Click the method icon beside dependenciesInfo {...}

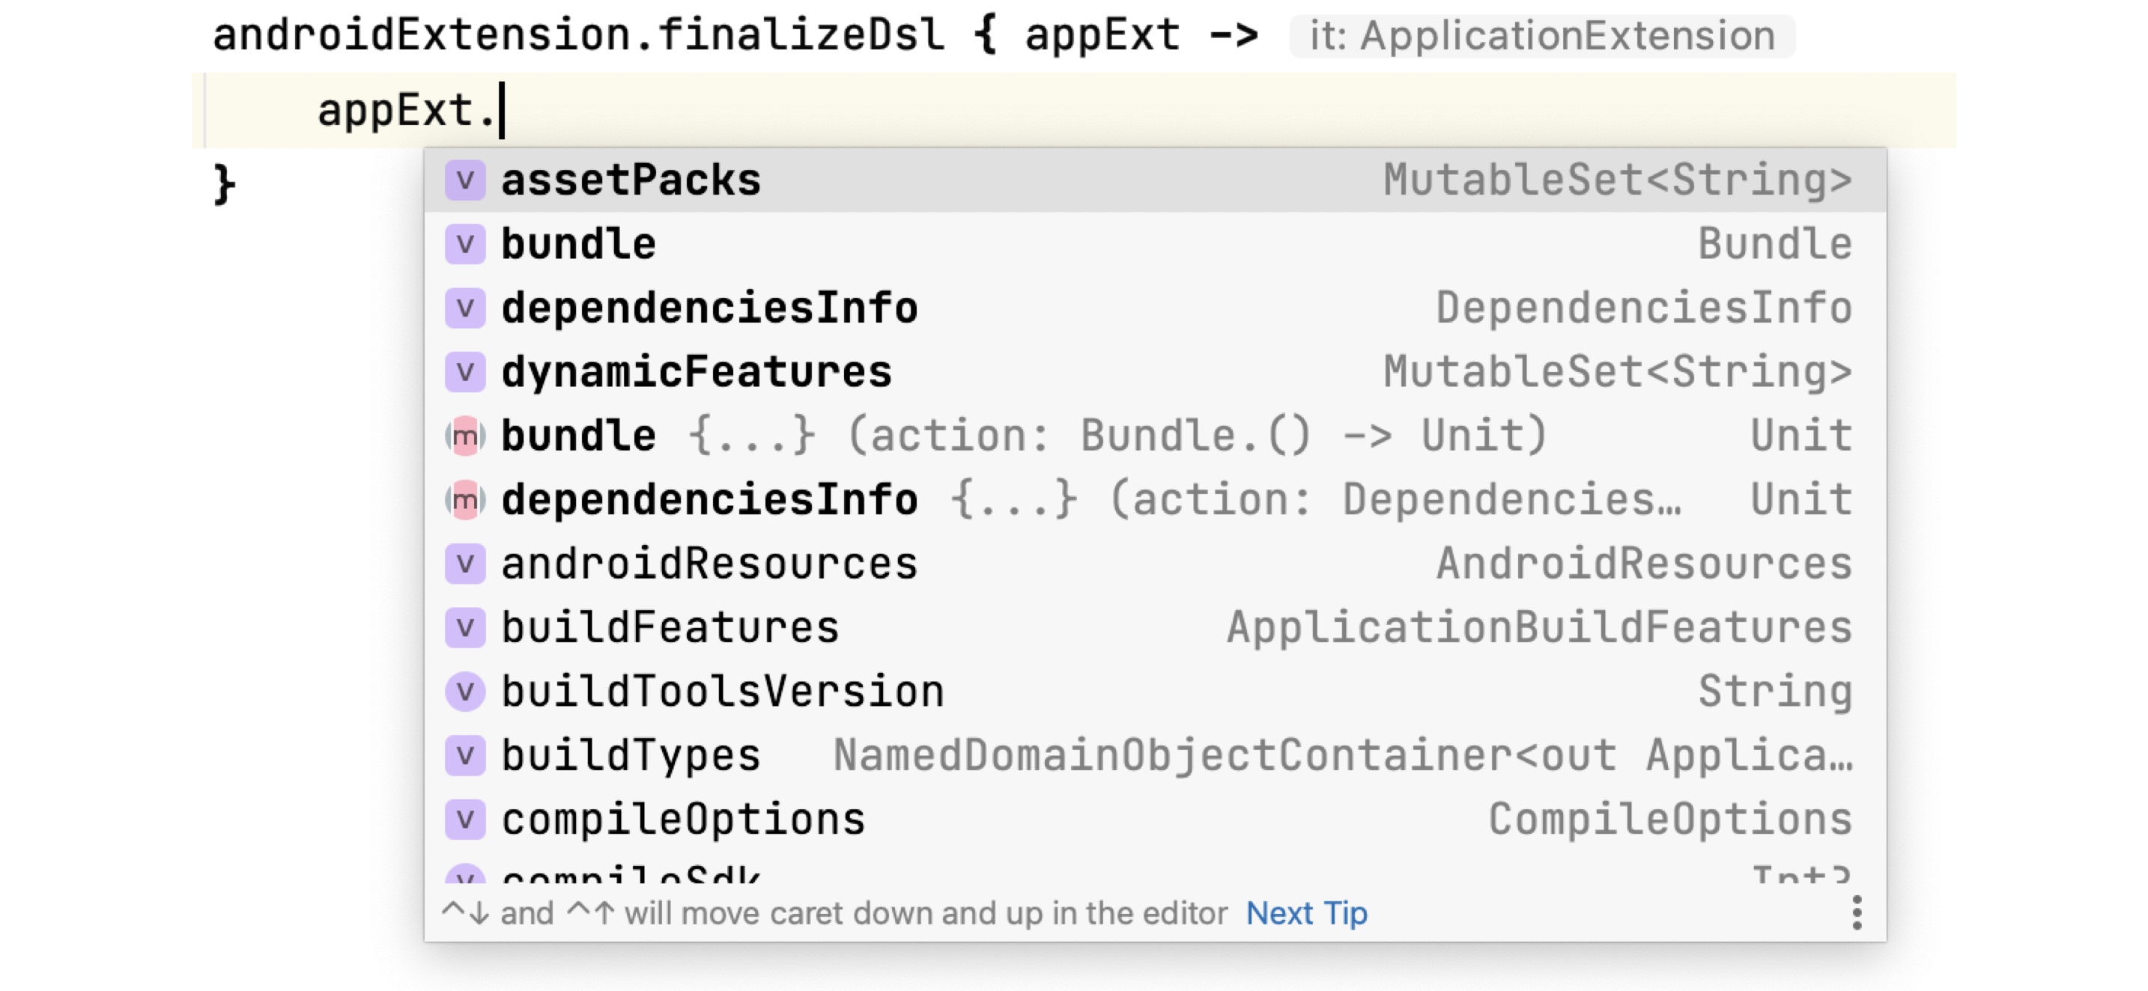(x=467, y=499)
